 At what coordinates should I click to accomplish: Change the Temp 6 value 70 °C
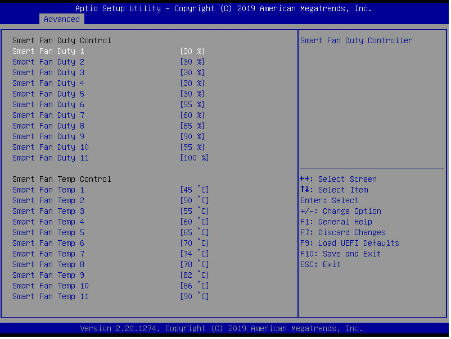tap(195, 243)
